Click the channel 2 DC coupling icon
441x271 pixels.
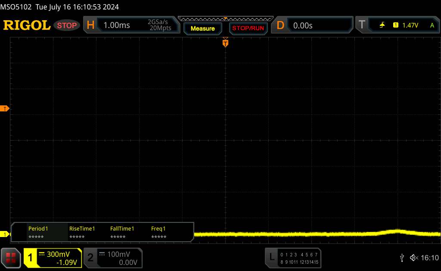pos(102,254)
